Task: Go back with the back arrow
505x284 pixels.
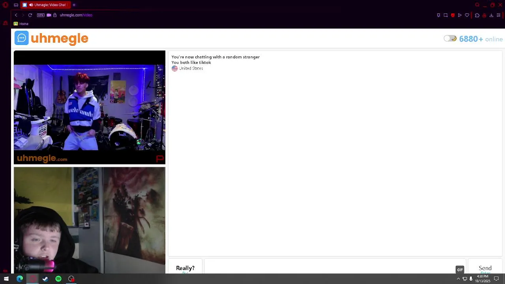Action: click(16, 15)
